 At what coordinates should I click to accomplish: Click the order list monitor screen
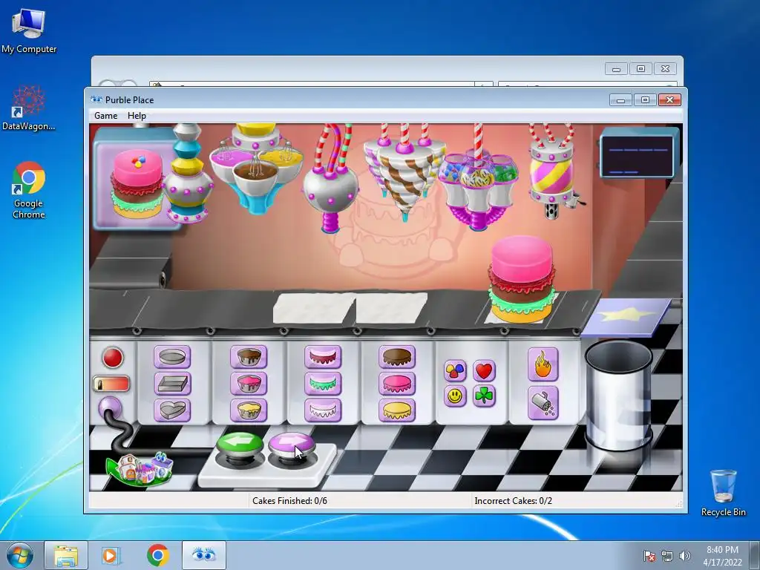(637, 155)
